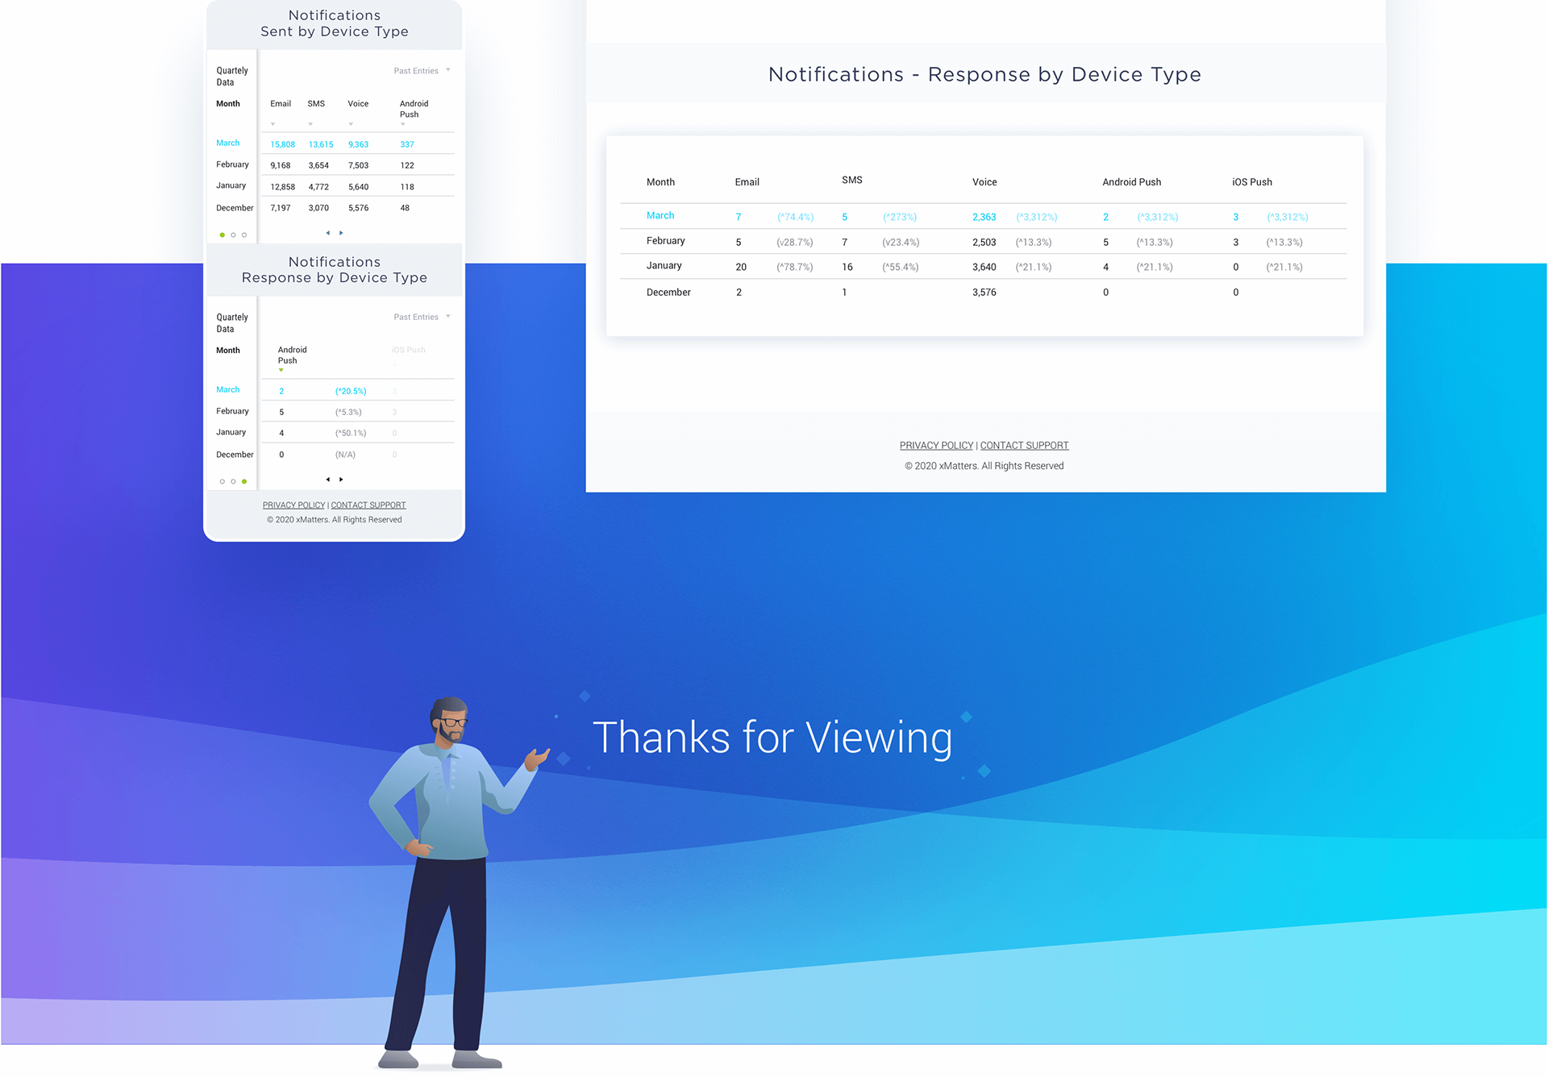Open Privacy Policy link in desktop footer

(x=936, y=446)
